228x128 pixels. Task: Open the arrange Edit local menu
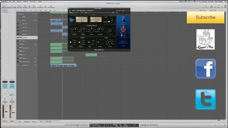pyautogui.click(x=31, y=10)
